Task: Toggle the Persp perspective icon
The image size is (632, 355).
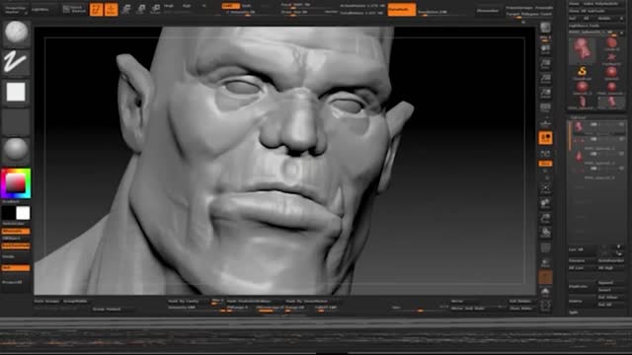Action: (x=545, y=107)
